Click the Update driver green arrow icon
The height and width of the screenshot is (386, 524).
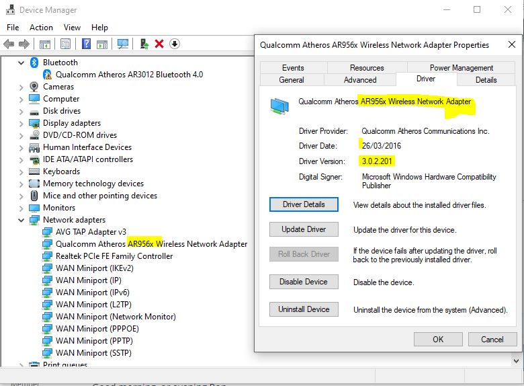tap(144, 44)
